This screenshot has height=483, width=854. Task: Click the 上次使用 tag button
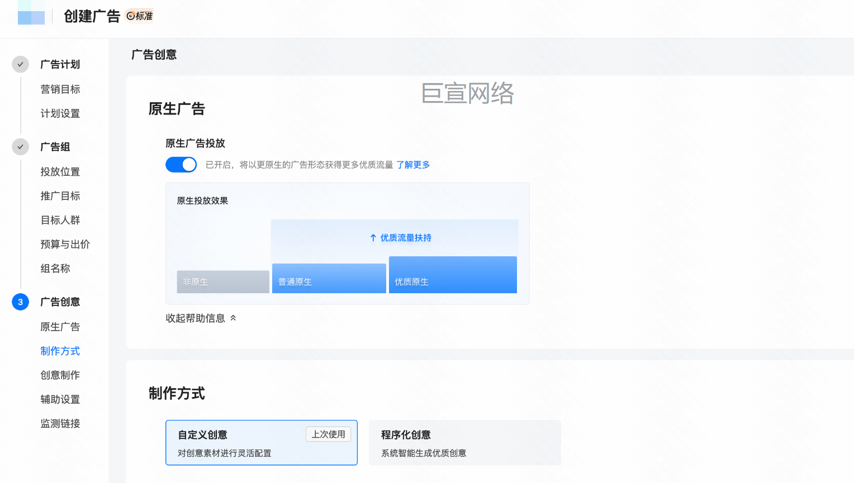[328, 434]
